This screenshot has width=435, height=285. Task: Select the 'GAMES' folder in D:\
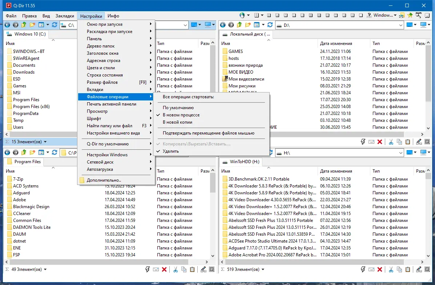click(x=235, y=51)
